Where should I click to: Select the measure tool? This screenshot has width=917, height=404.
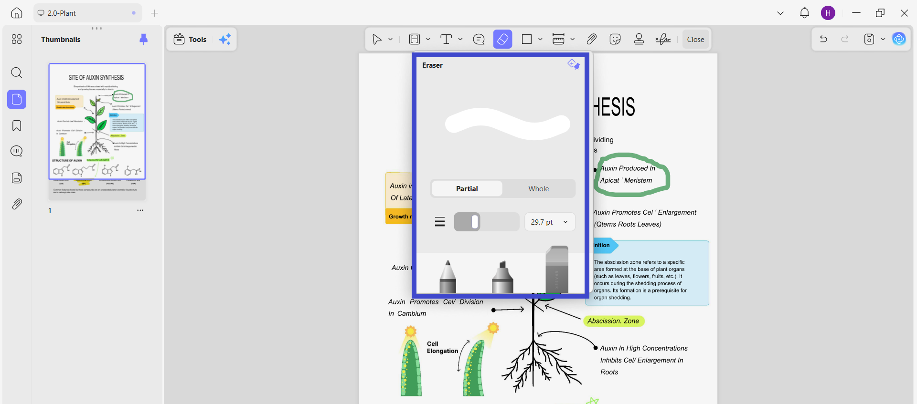coord(558,39)
